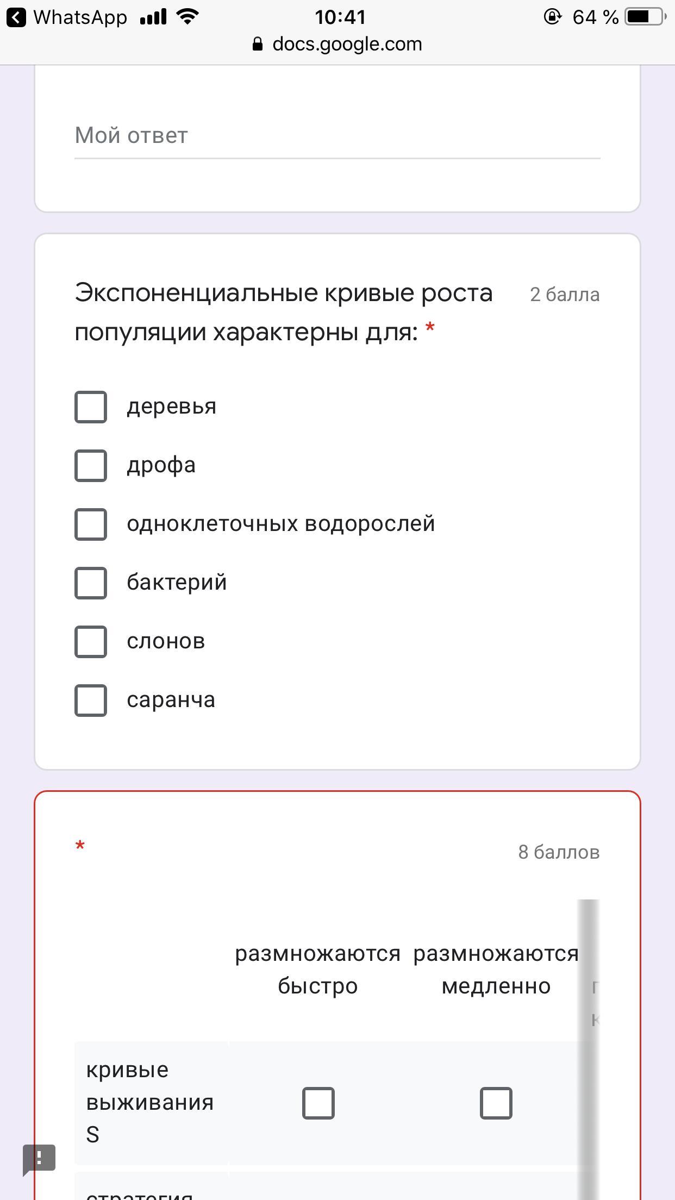675x1200 pixels.
Task: Tap the battery icon in status bar
Action: click(646, 17)
